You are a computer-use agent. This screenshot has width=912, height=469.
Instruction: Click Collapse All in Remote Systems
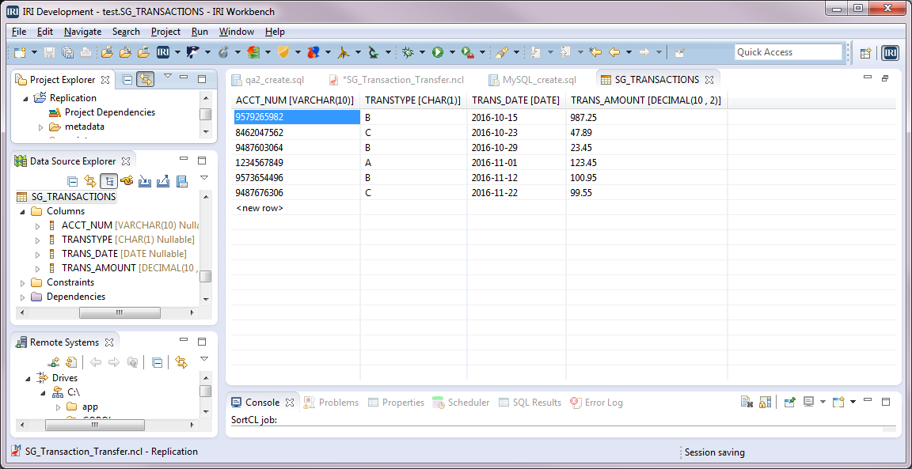157,363
